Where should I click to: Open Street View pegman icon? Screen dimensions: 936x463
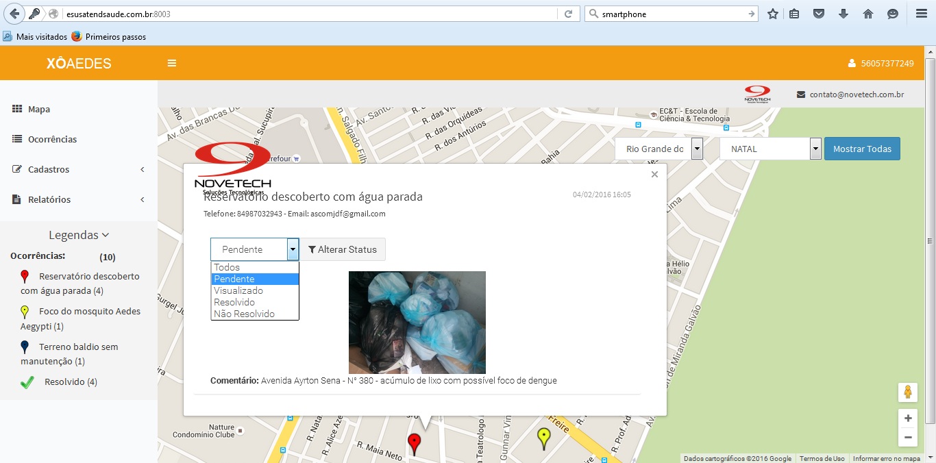click(x=908, y=392)
